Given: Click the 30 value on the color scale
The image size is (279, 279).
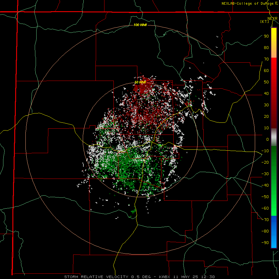Looking at the screenshot, I should 266,105.
